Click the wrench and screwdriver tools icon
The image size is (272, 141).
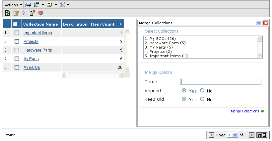click(x=62, y=5)
